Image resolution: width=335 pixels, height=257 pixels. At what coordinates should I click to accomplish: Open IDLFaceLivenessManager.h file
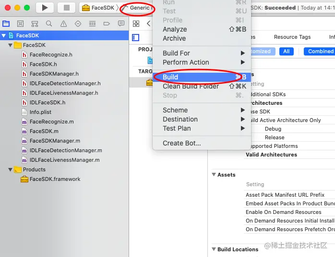[64, 93]
